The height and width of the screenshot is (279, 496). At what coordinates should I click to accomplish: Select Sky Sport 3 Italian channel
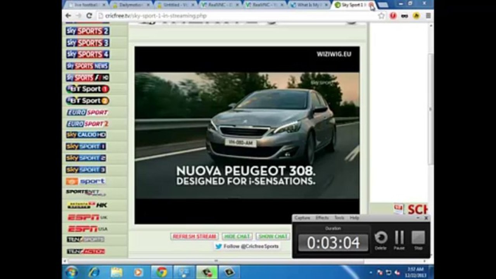coord(86,170)
